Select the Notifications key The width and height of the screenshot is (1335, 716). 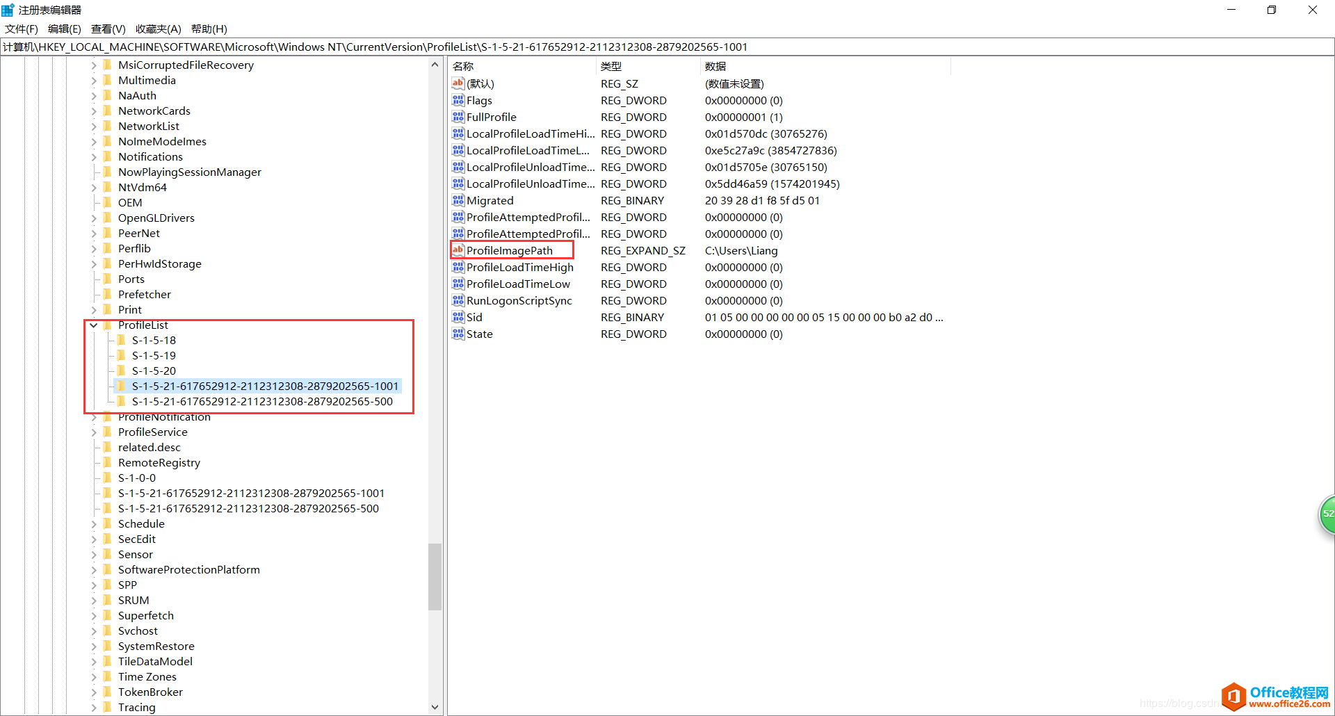click(150, 156)
